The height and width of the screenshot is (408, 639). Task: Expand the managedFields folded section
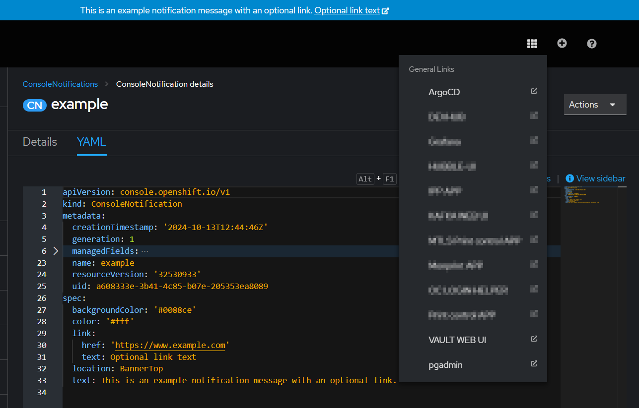pos(56,251)
